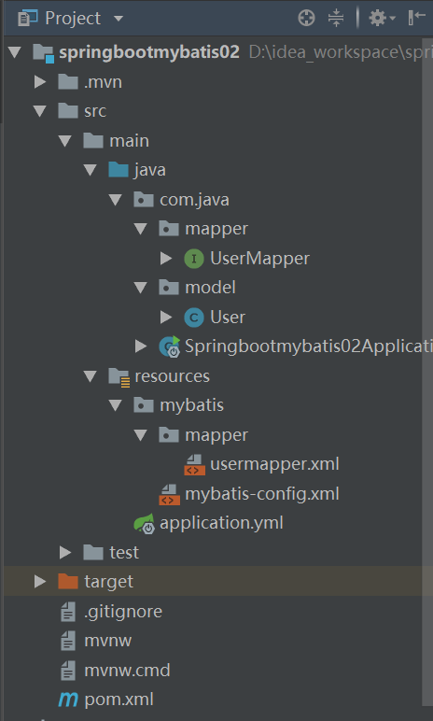
Task: Click the User class icon
Action: [194, 318]
